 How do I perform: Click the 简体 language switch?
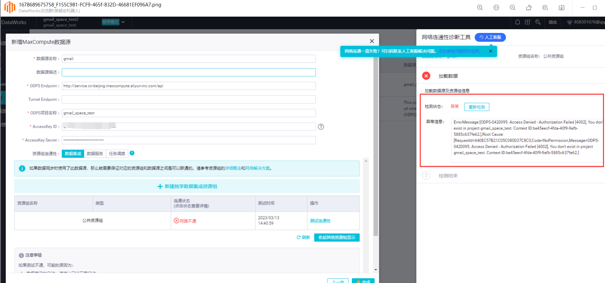[553, 22]
